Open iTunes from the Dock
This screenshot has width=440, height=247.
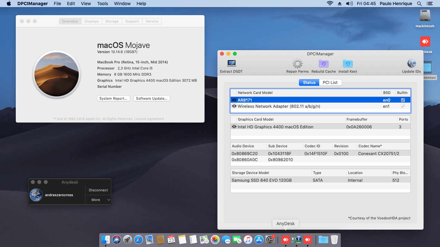click(248, 240)
